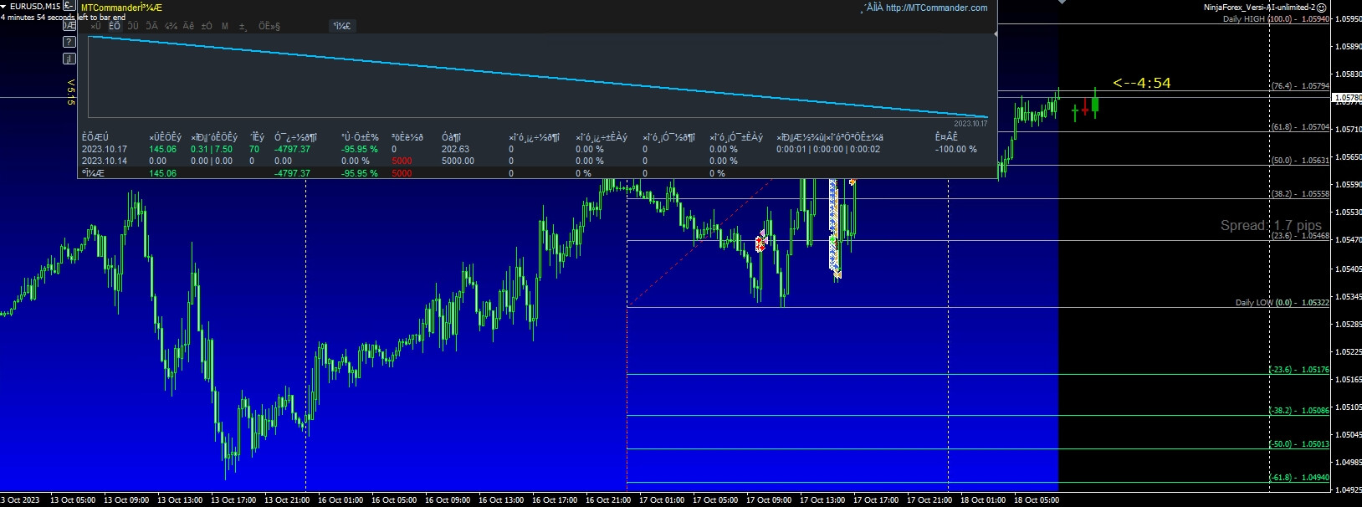This screenshot has height=507, width=1362.
Task: Open the http://MTCommander.com link
Action: point(936,8)
